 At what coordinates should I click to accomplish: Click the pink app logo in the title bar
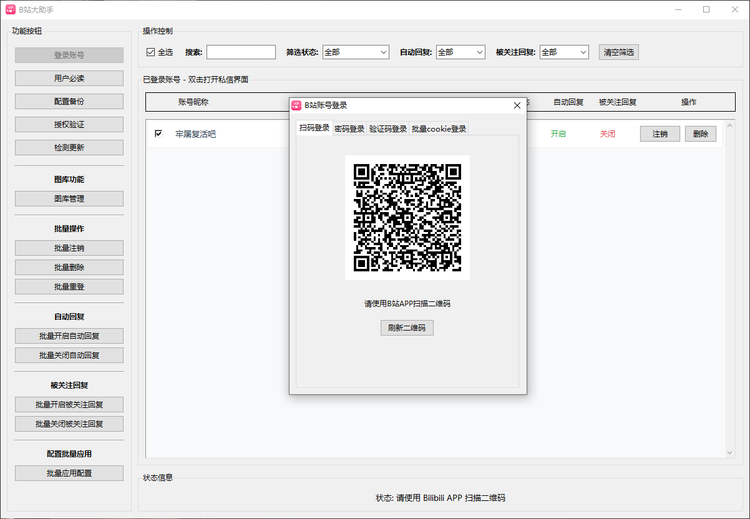10,9
